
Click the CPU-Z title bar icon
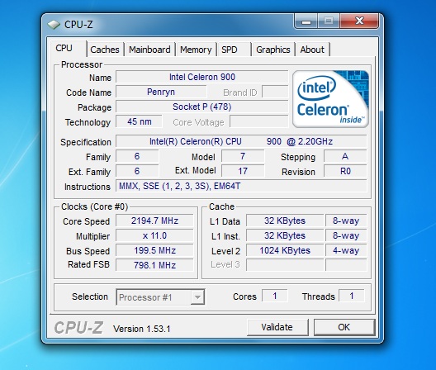coord(54,25)
